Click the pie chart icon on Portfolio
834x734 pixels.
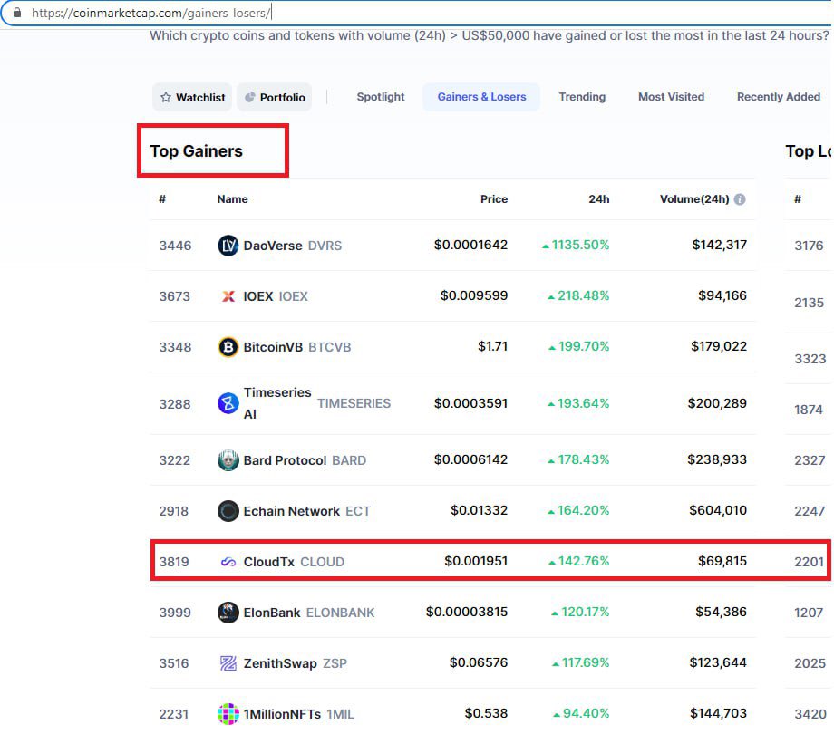pyautogui.click(x=249, y=97)
